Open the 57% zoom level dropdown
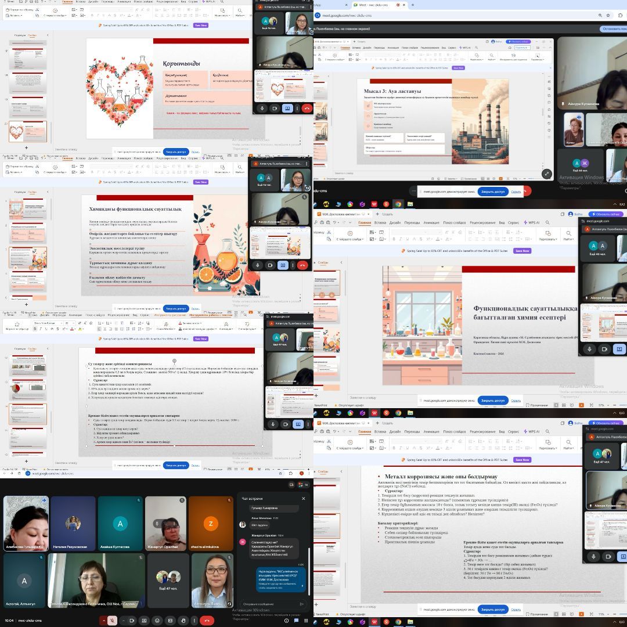Viewport: 627px width, 627px height. [x=604, y=405]
